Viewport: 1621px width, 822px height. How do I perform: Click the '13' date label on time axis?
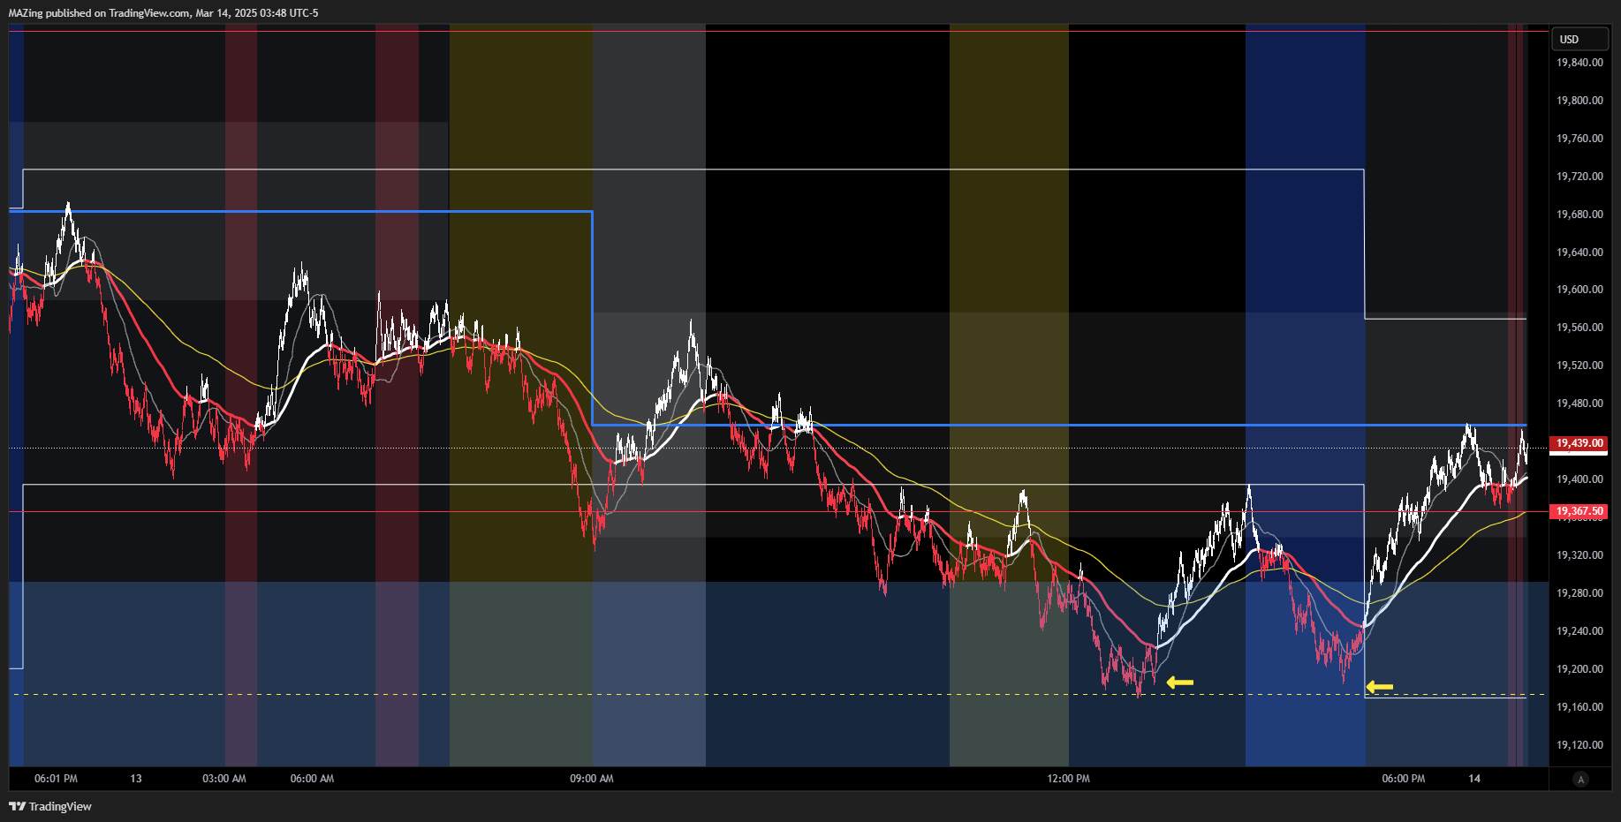[x=136, y=779]
